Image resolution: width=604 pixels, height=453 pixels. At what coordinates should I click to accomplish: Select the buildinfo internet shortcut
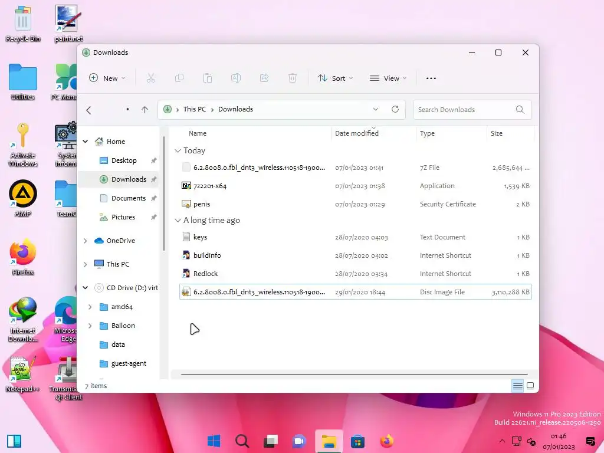[356, 255]
